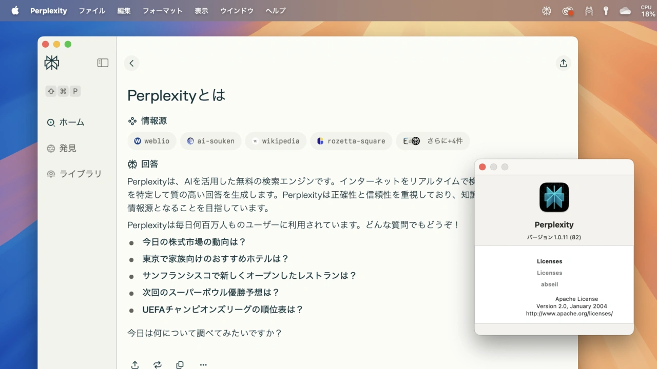Open the ファイル menu

(92, 10)
